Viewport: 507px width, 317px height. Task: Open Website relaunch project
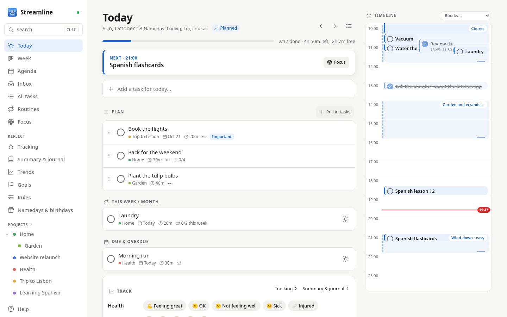point(40,257)
